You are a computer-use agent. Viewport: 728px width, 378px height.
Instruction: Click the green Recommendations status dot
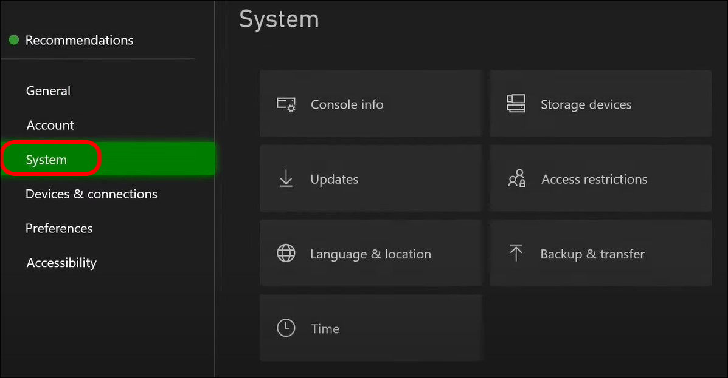click(x=13, y=39)
